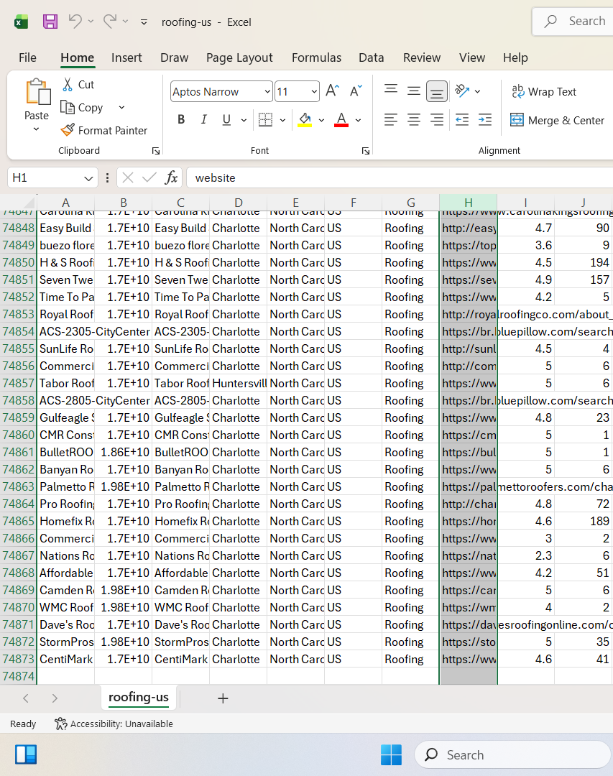This screenshot has width=613, height=776.
Task: Align text left
Action: [391, 119]
